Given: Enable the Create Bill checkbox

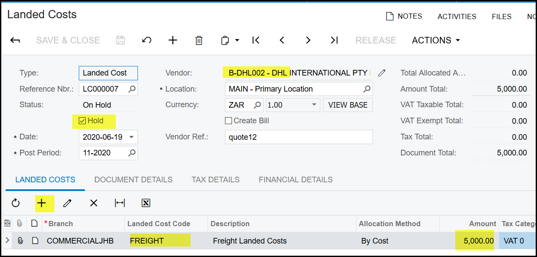Looking at the screenshot, I should [x=228, y=121].
